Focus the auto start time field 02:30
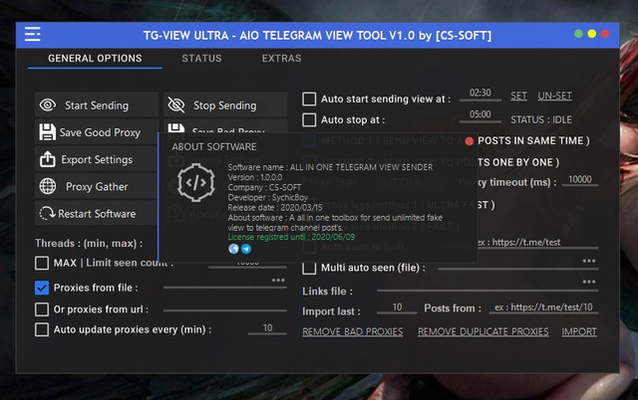This screenshot has height=400, width=638. tap(480, 94)
